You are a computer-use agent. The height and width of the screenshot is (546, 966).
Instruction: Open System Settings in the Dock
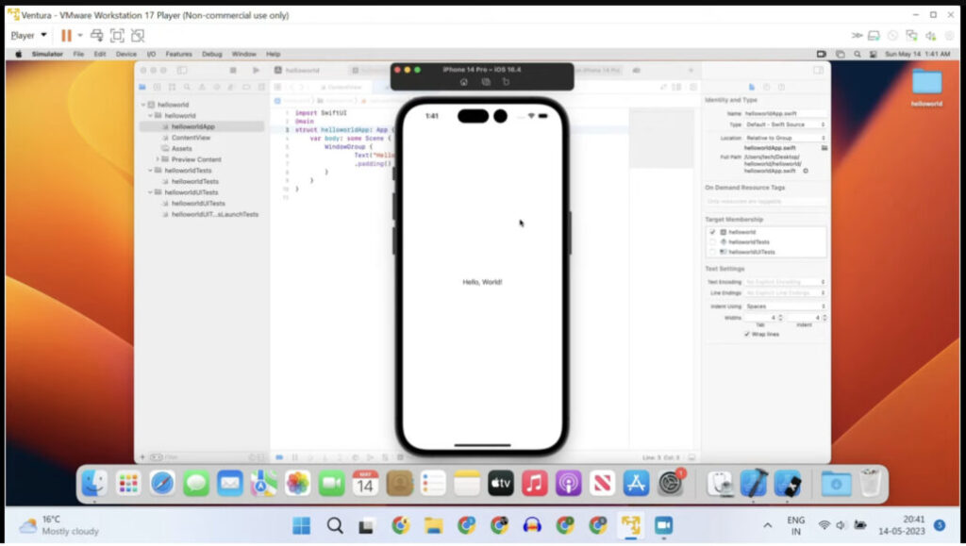tap(671, 484)
